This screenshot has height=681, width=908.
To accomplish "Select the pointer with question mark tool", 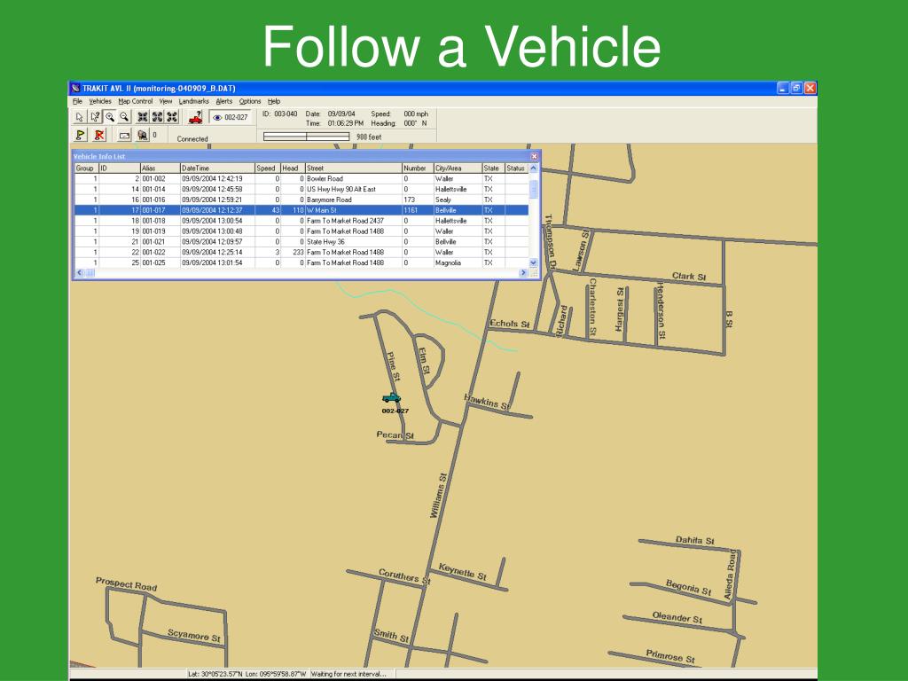I will (95, 118).
